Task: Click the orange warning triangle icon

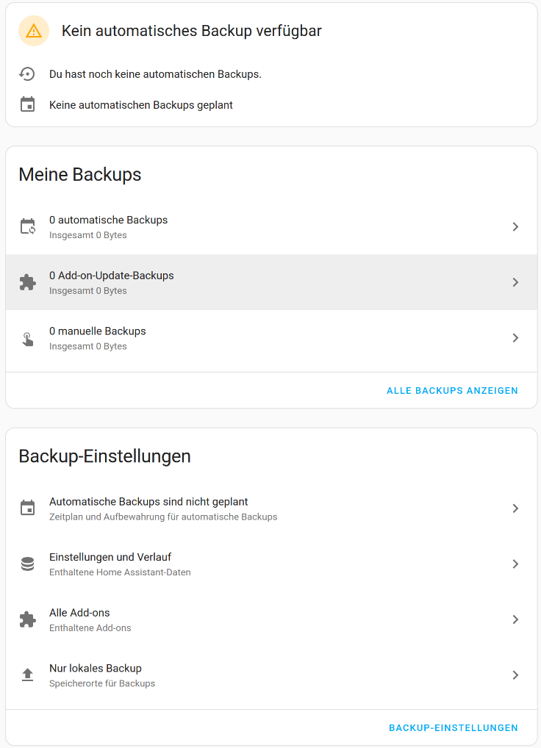Action: tap(33, 31)
